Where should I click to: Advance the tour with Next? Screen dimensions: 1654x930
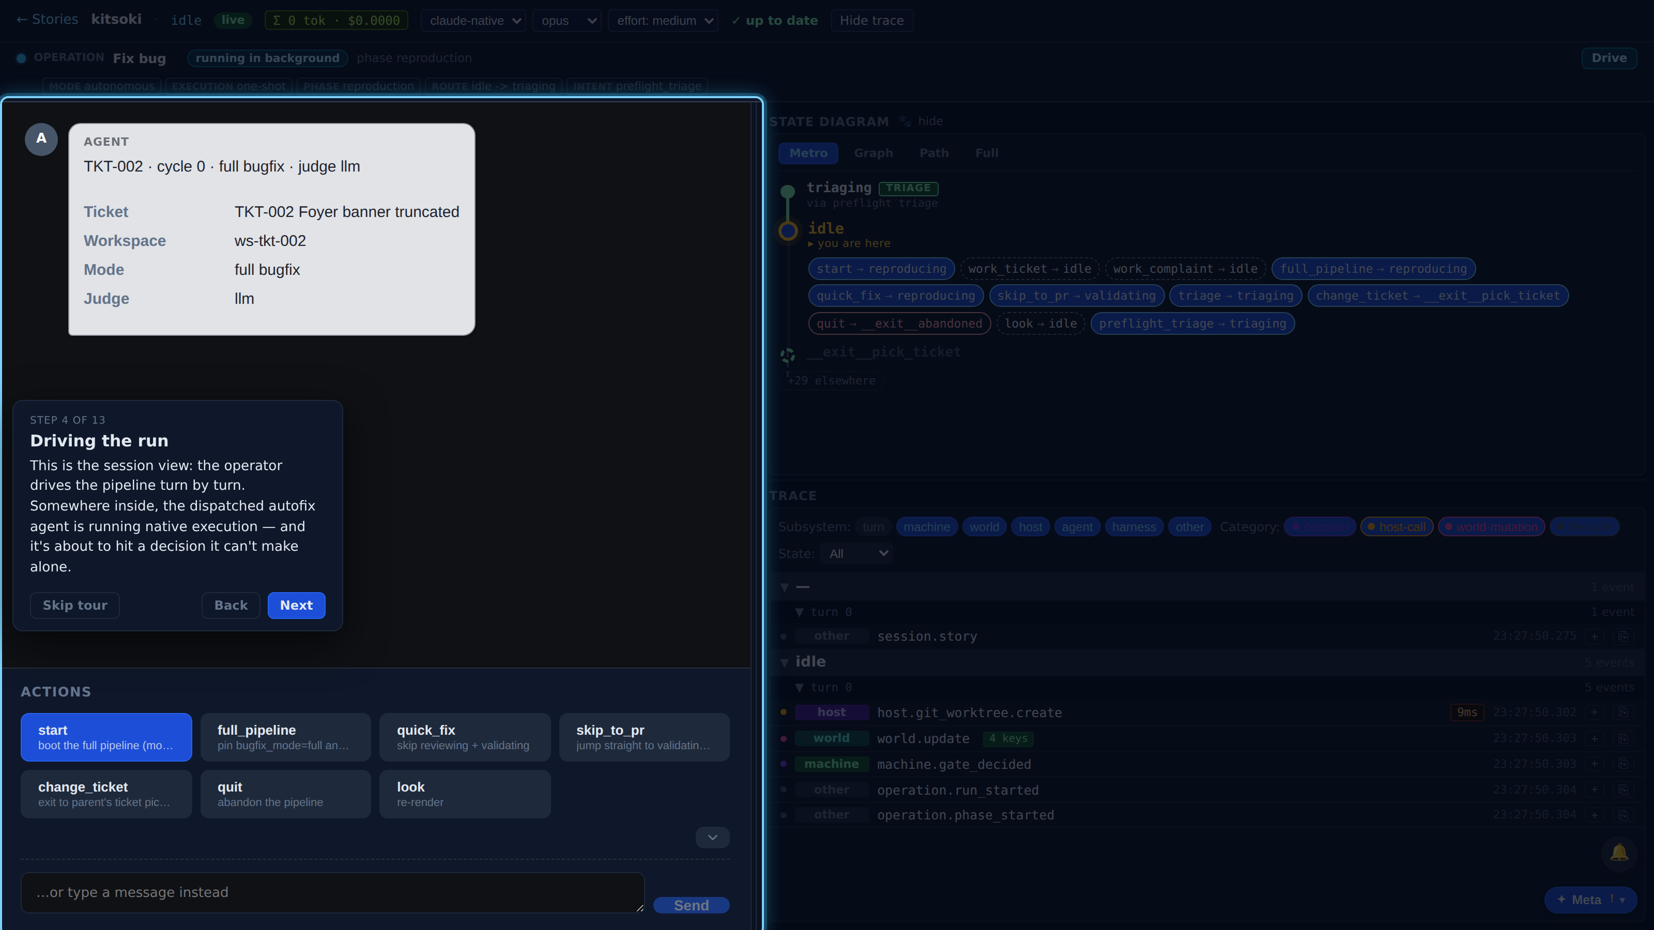296,605
